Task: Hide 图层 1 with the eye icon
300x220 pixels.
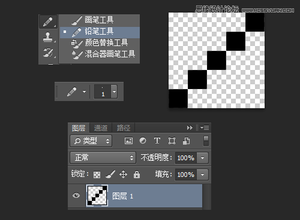Action: point(76,195)
